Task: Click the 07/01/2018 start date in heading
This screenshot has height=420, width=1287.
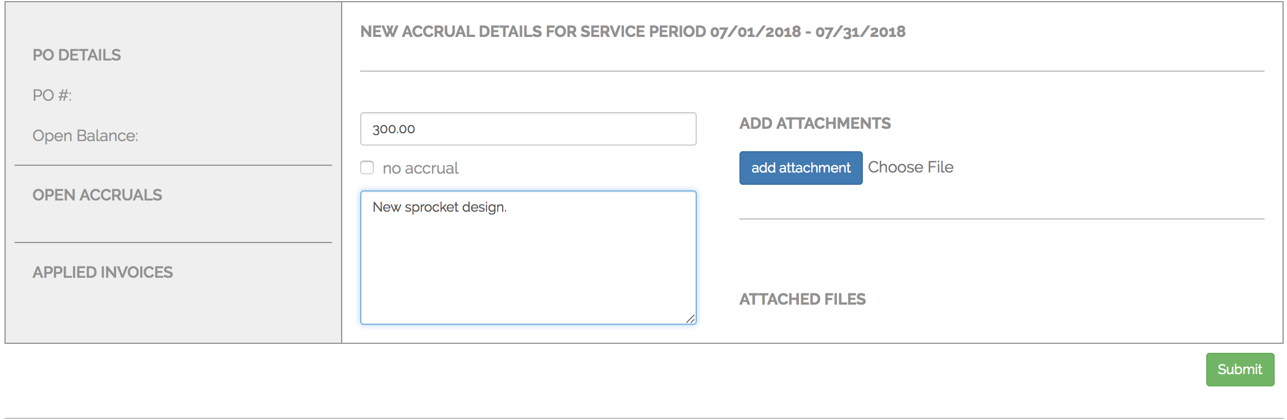Action: [755, 31]
